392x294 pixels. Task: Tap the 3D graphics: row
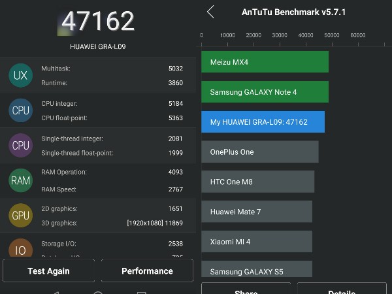112,223
